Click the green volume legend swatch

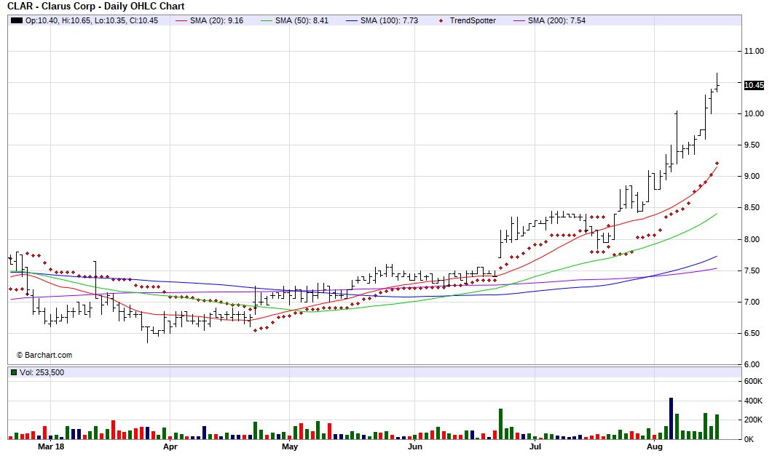[x=14, y=372]
